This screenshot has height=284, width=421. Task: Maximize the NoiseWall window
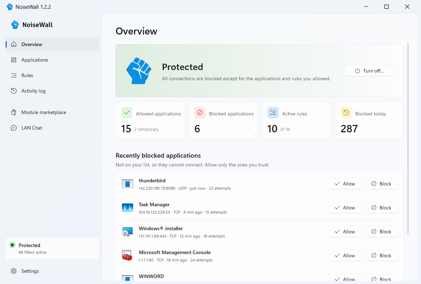pyautogui.click(x=386, y=7)
